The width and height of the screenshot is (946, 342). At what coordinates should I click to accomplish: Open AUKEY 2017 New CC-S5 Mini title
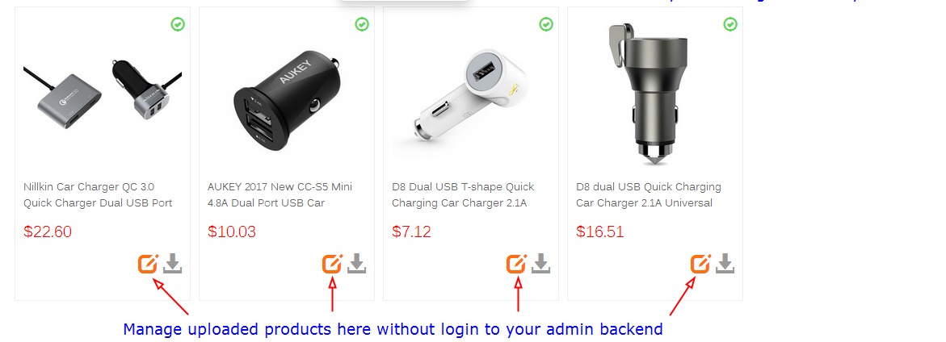tap(280, 195)
